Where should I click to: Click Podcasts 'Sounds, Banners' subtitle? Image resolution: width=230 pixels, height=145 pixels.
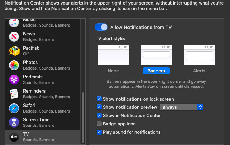(39, 82)
